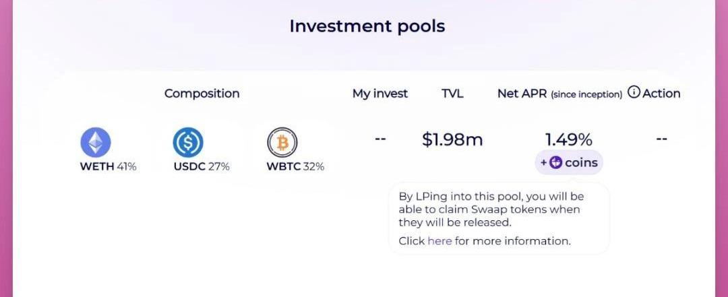The image size is (728, 297).
Task: Click the WBTC Bitcoin token icon
Action: pyautogui.click(x=282, y=143)
